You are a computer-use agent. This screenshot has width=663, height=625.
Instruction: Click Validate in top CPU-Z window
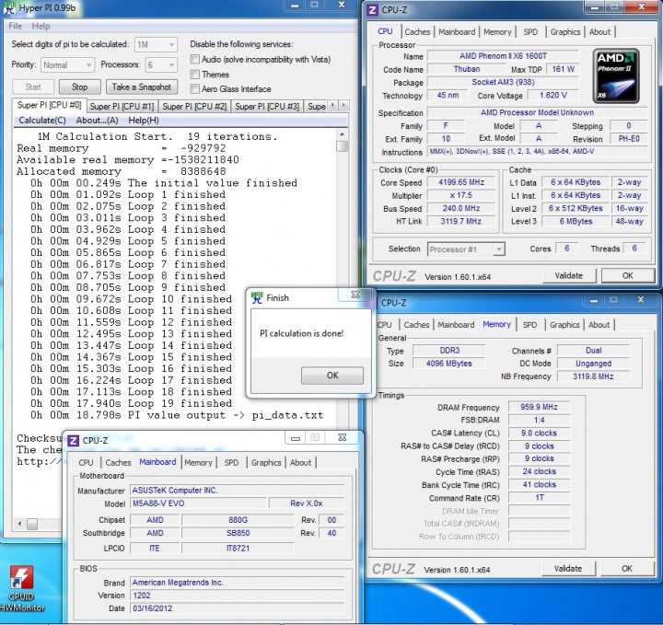pos(569,276)
